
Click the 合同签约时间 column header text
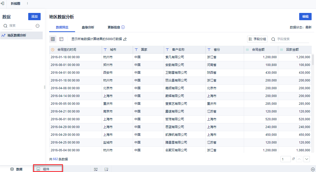[x=67, y=50]
